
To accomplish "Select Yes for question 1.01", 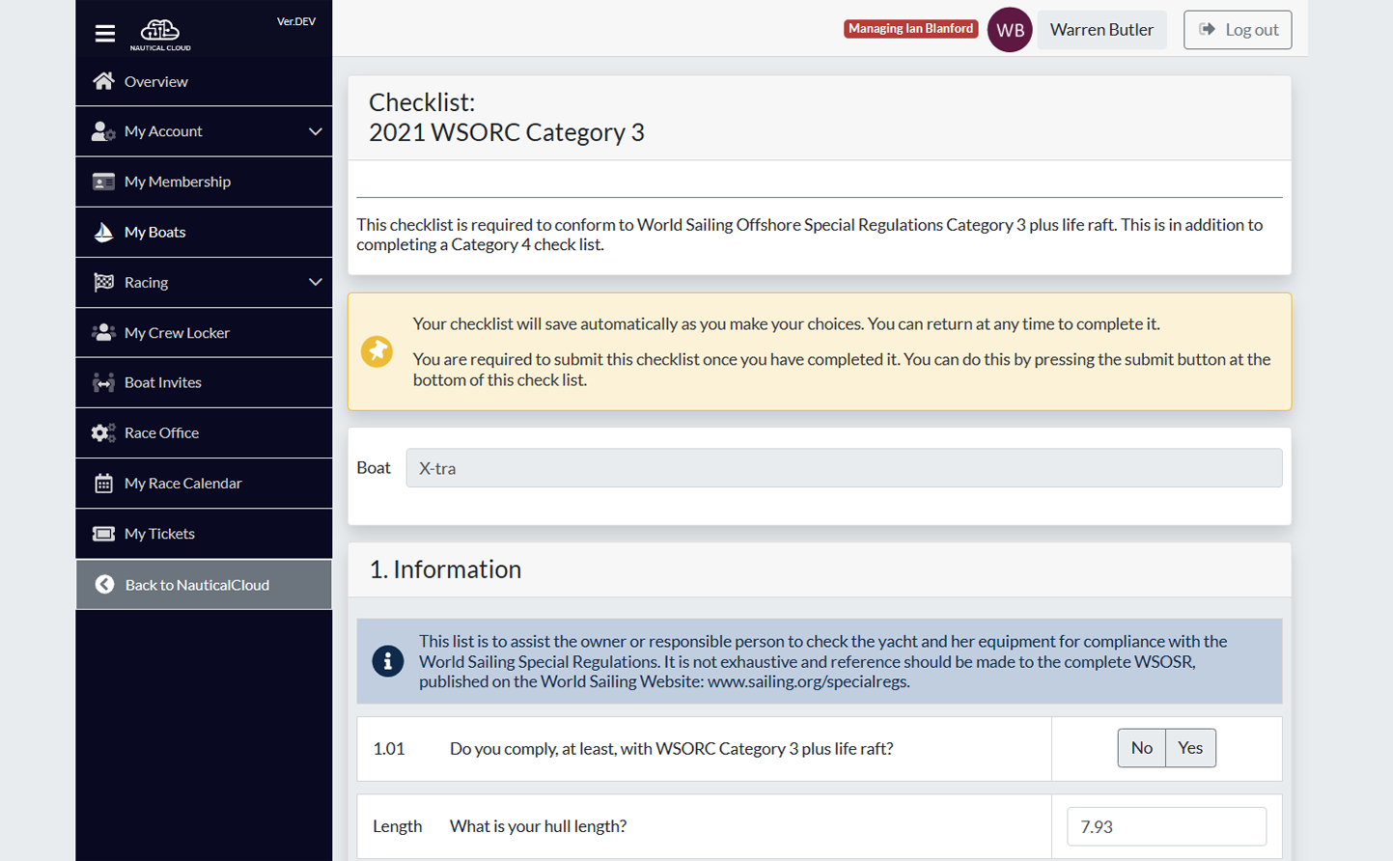I will tap(1190, 748).
